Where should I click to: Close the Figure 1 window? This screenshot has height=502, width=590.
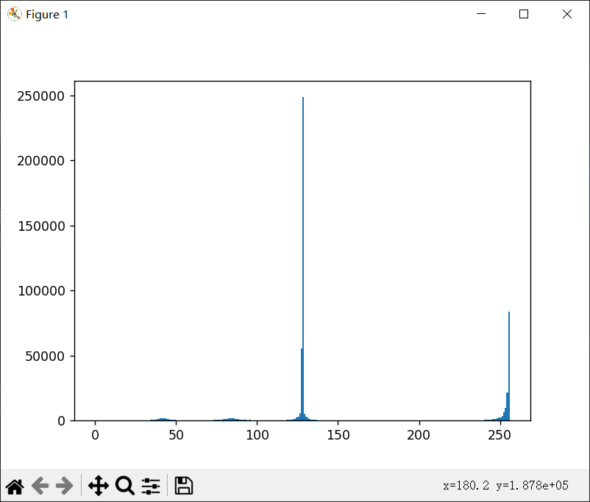[567, 14]
